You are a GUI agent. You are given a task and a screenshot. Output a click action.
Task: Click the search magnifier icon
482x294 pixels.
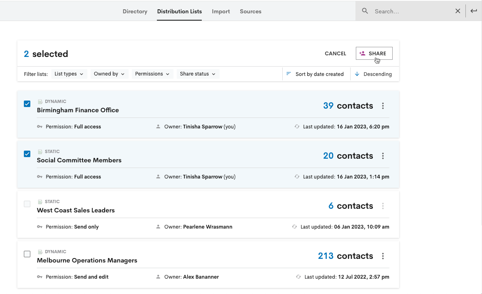[365, 11]
